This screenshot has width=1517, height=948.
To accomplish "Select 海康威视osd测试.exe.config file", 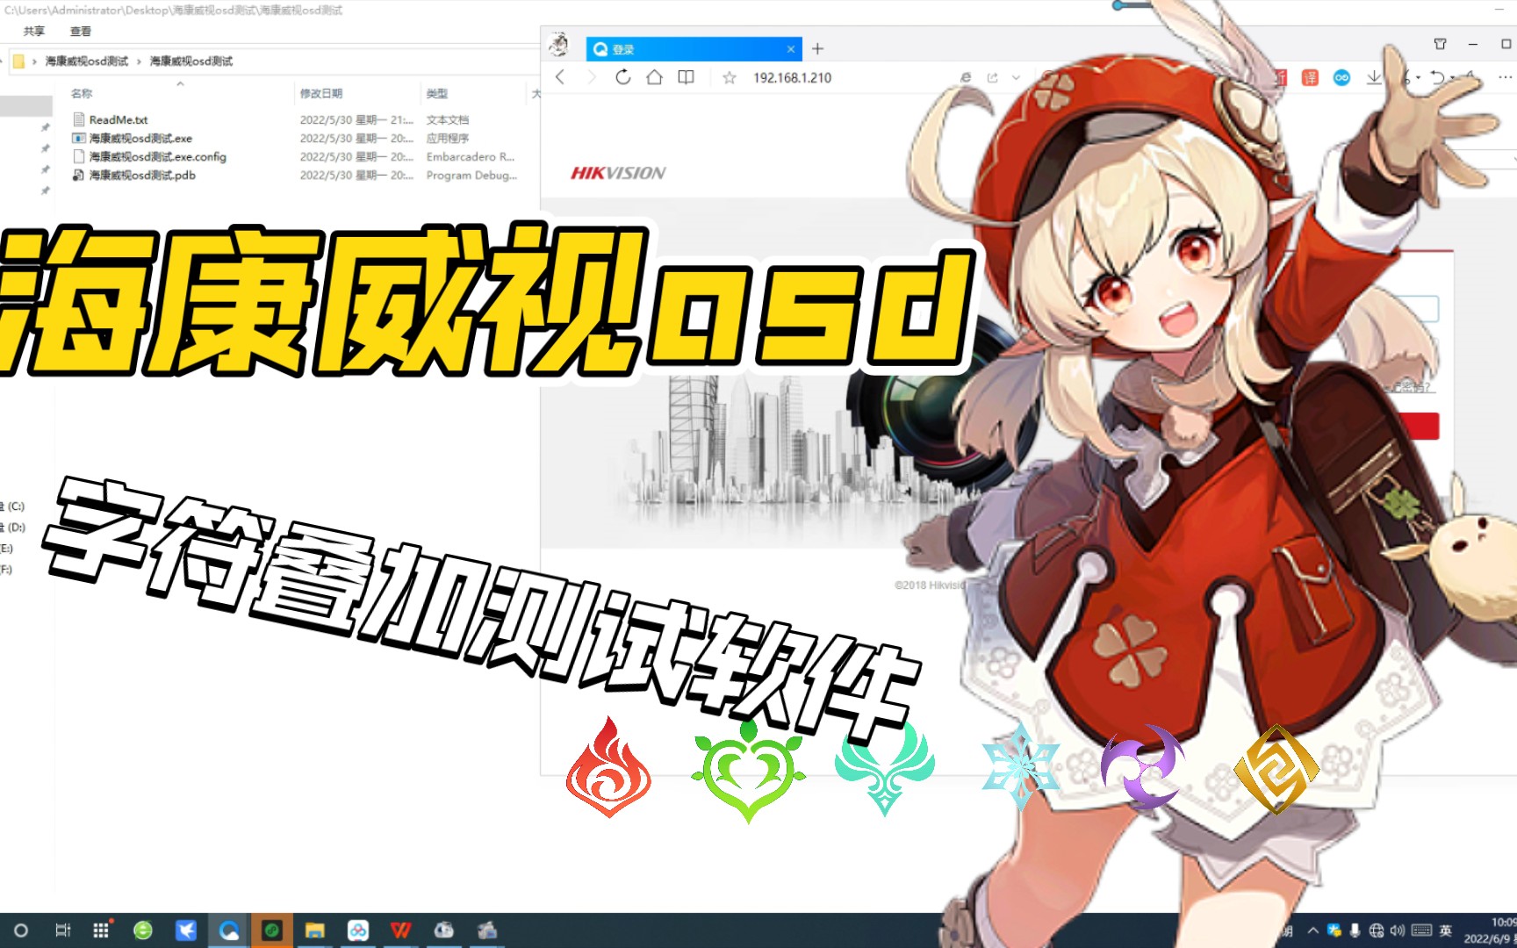I will (x=158, y=156).
